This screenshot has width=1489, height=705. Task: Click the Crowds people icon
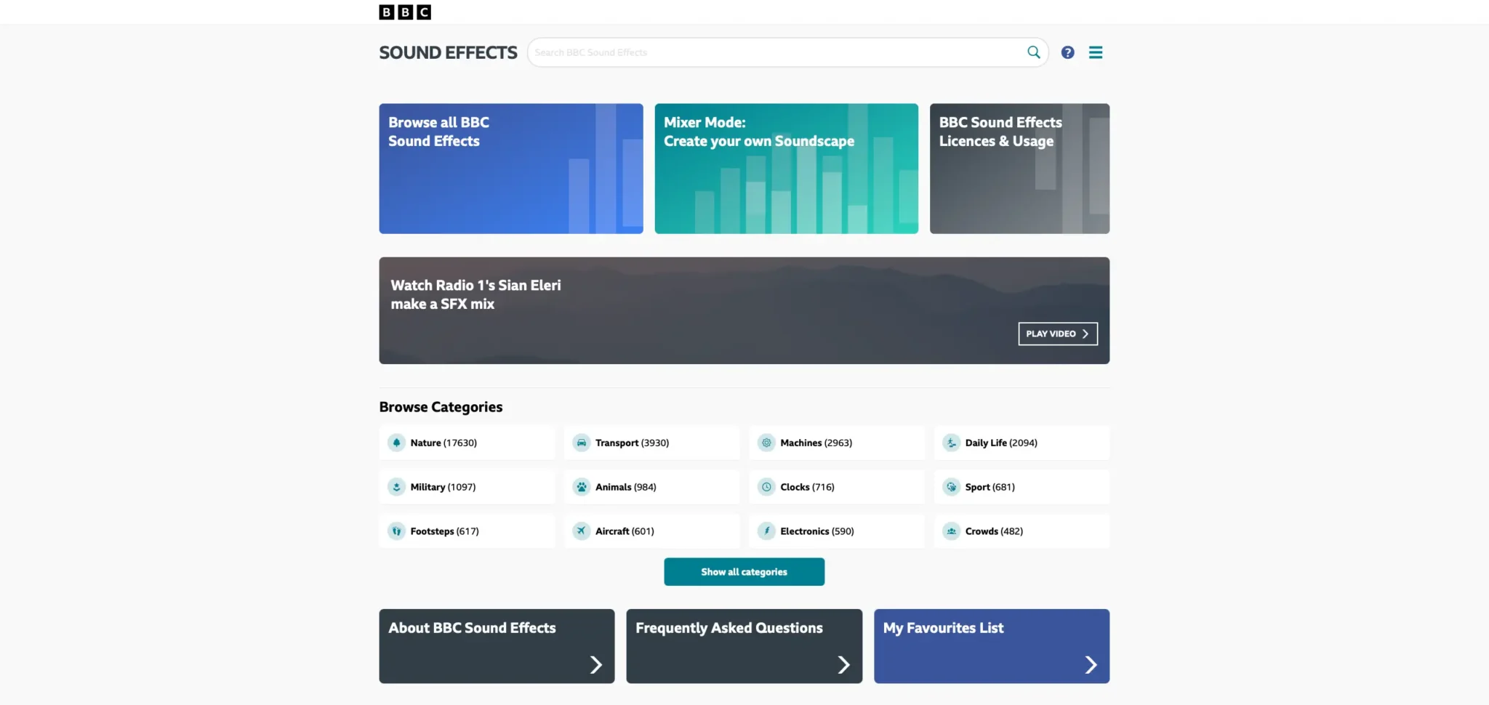(x=951, y=531)
